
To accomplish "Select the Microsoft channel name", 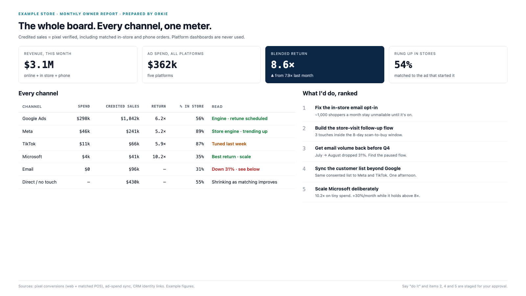I will 32,157.
